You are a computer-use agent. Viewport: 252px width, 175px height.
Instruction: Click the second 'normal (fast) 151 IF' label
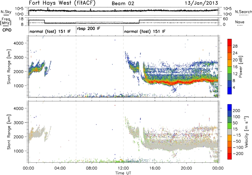[x=145, y=31]
